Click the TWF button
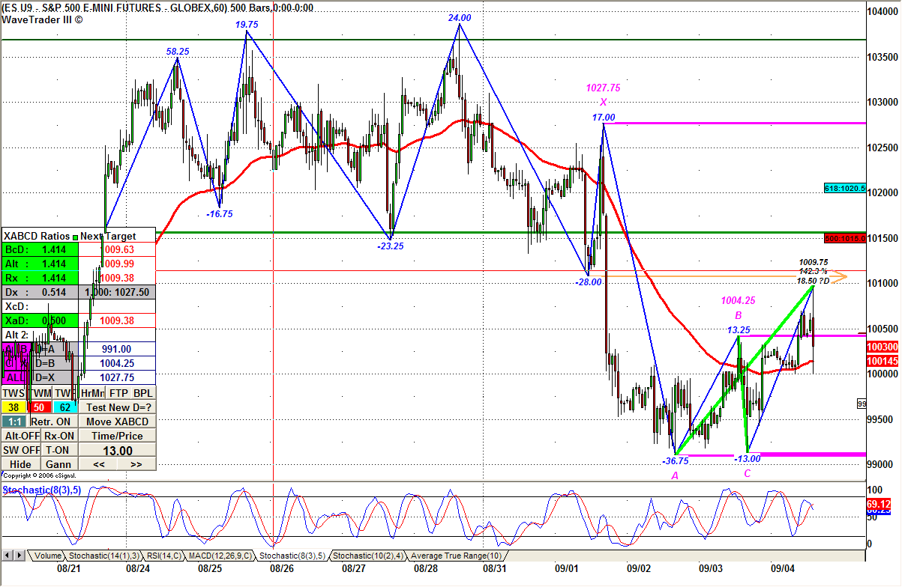This screenshot has height=587, width=902. [x=64, y=393]
